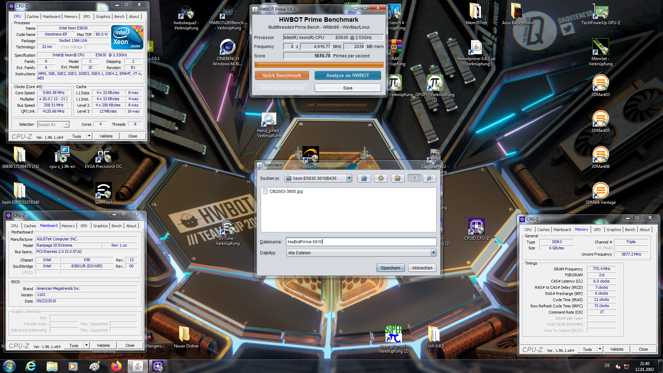Open Tools dropdown arrow in CPU-Z Mainboard window
The image size is (663, 373).
[86, 345]
